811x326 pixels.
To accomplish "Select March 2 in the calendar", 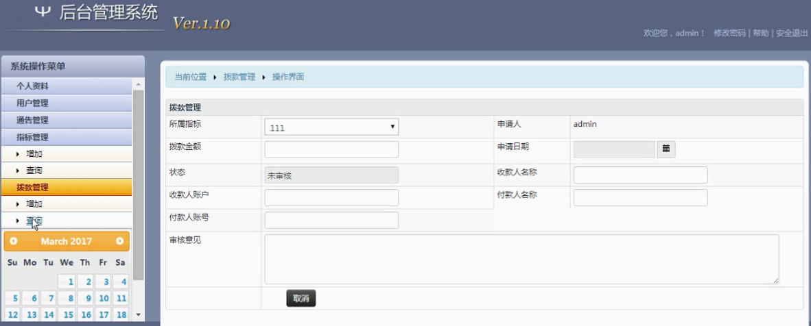I will (85, 282).
